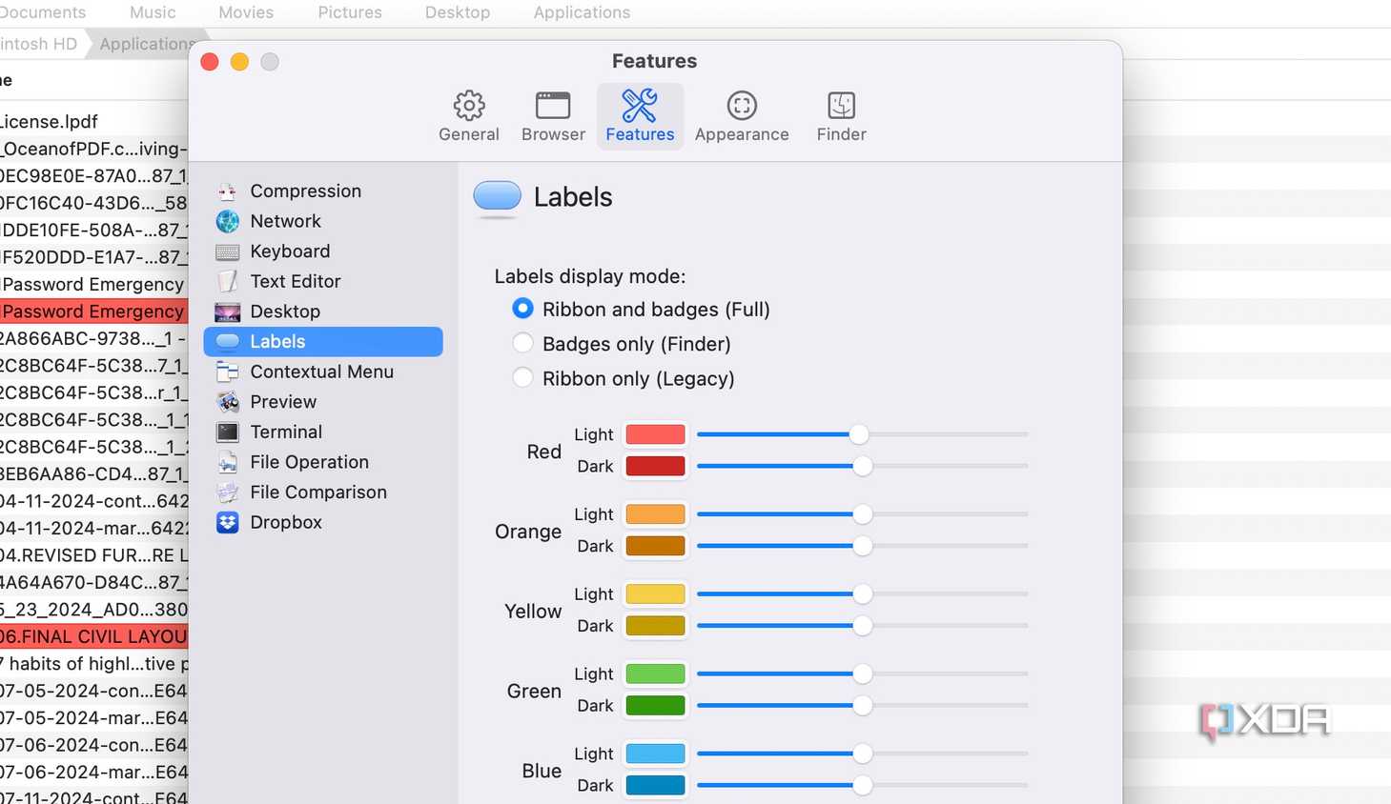The width and height of the screenshot is (1391, 804).
Task: Click the Green Light slider thumb
Action: click(862, 673)
